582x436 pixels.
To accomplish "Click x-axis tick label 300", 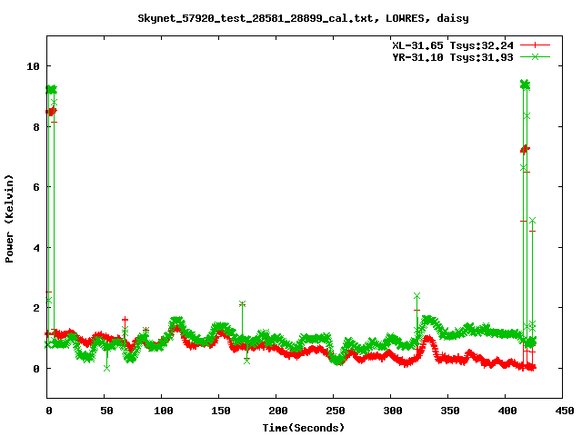I will tap(393, 411).
